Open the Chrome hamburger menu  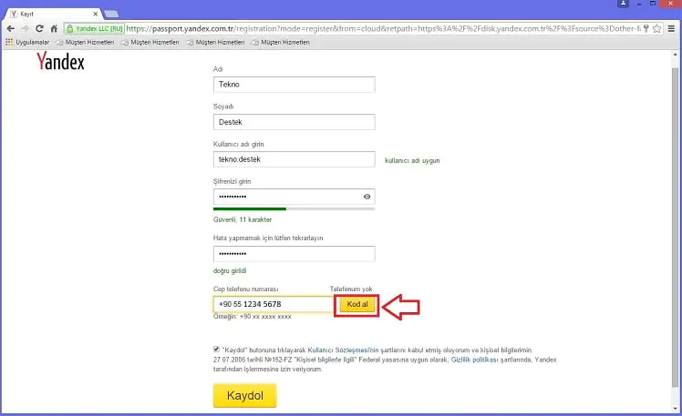(672, 28)
